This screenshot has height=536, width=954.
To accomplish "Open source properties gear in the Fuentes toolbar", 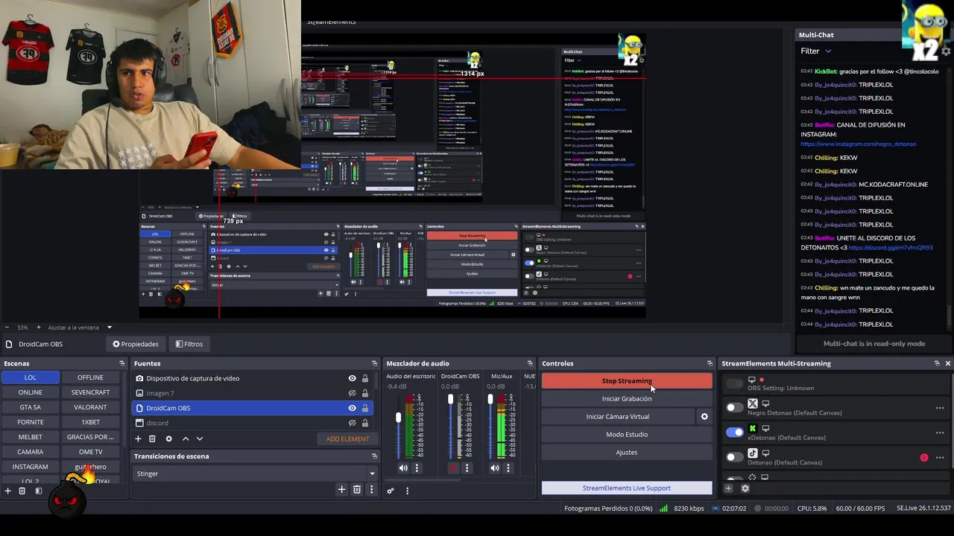I will pyautogui.click(x=168, y=438).
